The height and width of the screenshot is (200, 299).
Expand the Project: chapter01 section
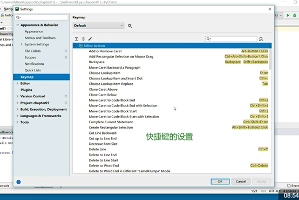tap(17, 103)
